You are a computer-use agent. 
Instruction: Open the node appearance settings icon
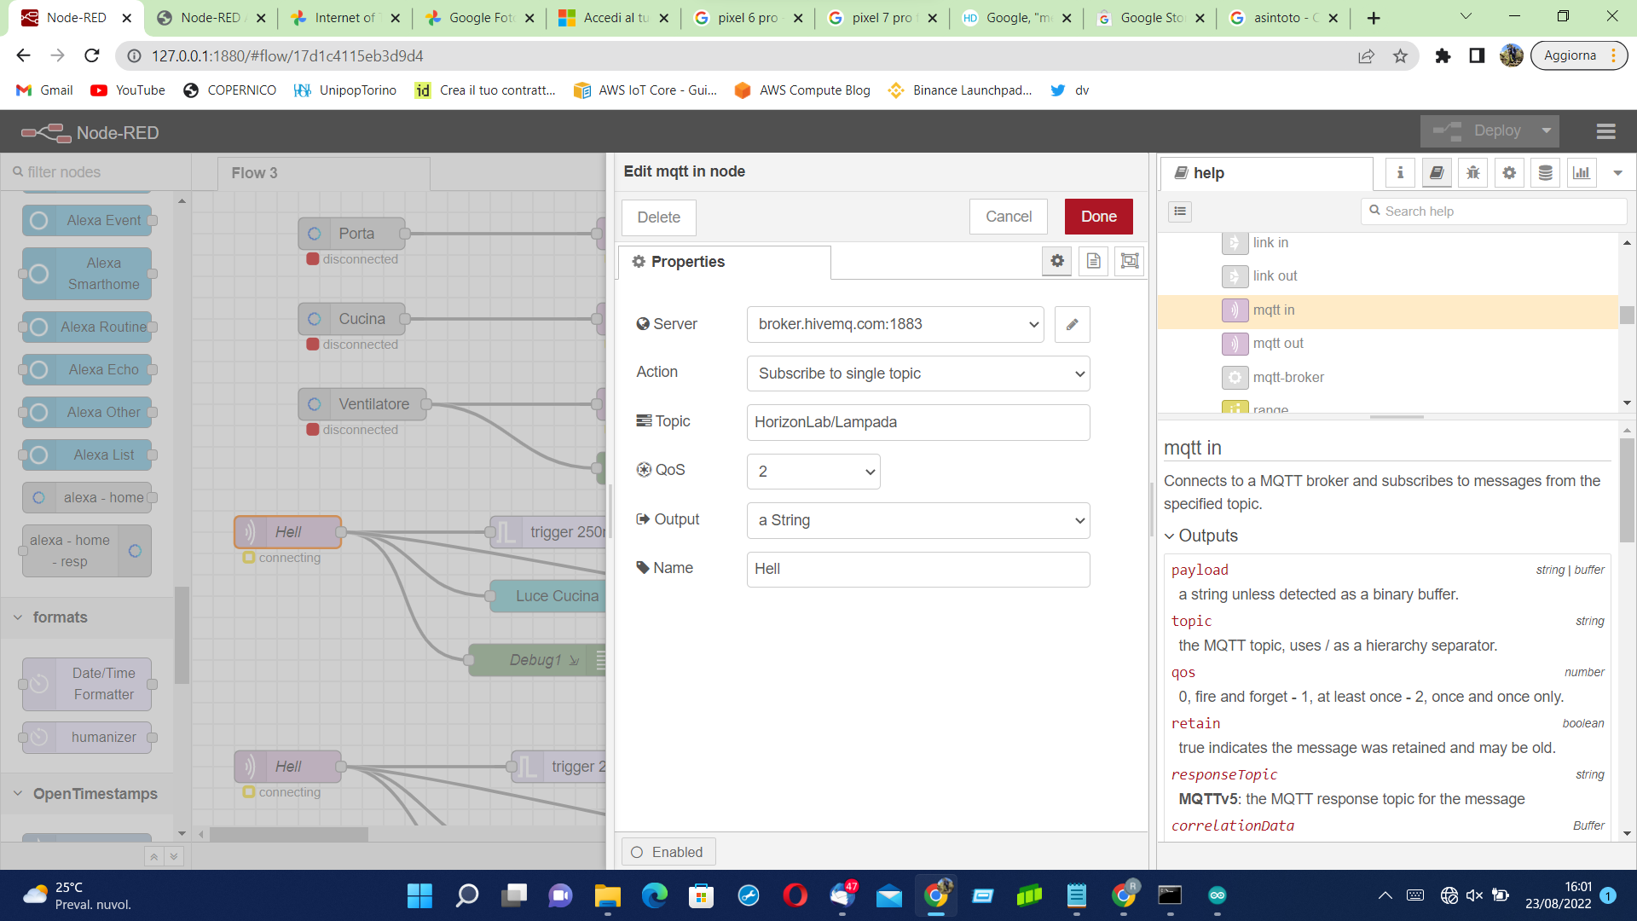point(1130,261)
